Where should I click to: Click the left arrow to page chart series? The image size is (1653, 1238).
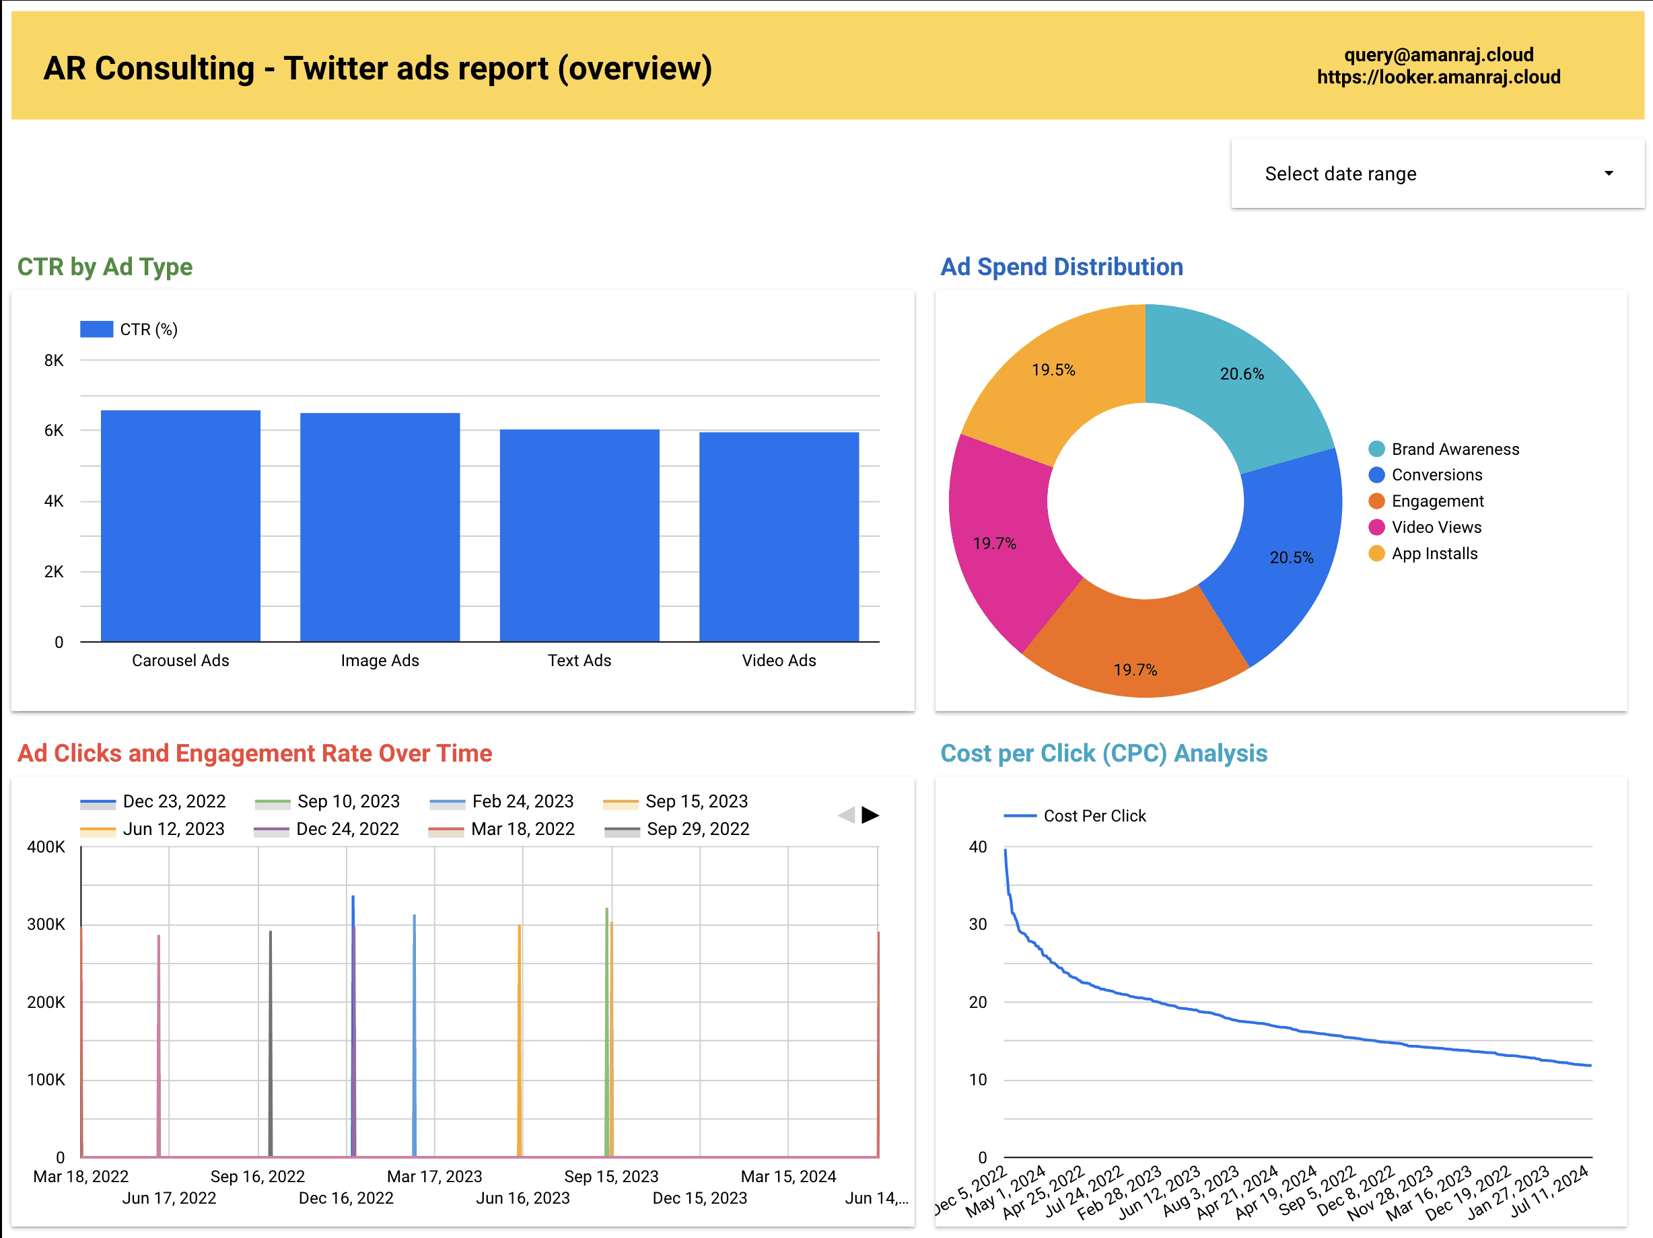(848, 814)
